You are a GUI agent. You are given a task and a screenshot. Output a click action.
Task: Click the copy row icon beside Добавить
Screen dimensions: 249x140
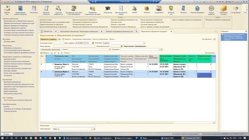[52, 53]
